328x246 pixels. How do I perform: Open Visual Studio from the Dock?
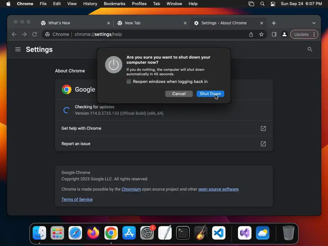click(244, 233)
